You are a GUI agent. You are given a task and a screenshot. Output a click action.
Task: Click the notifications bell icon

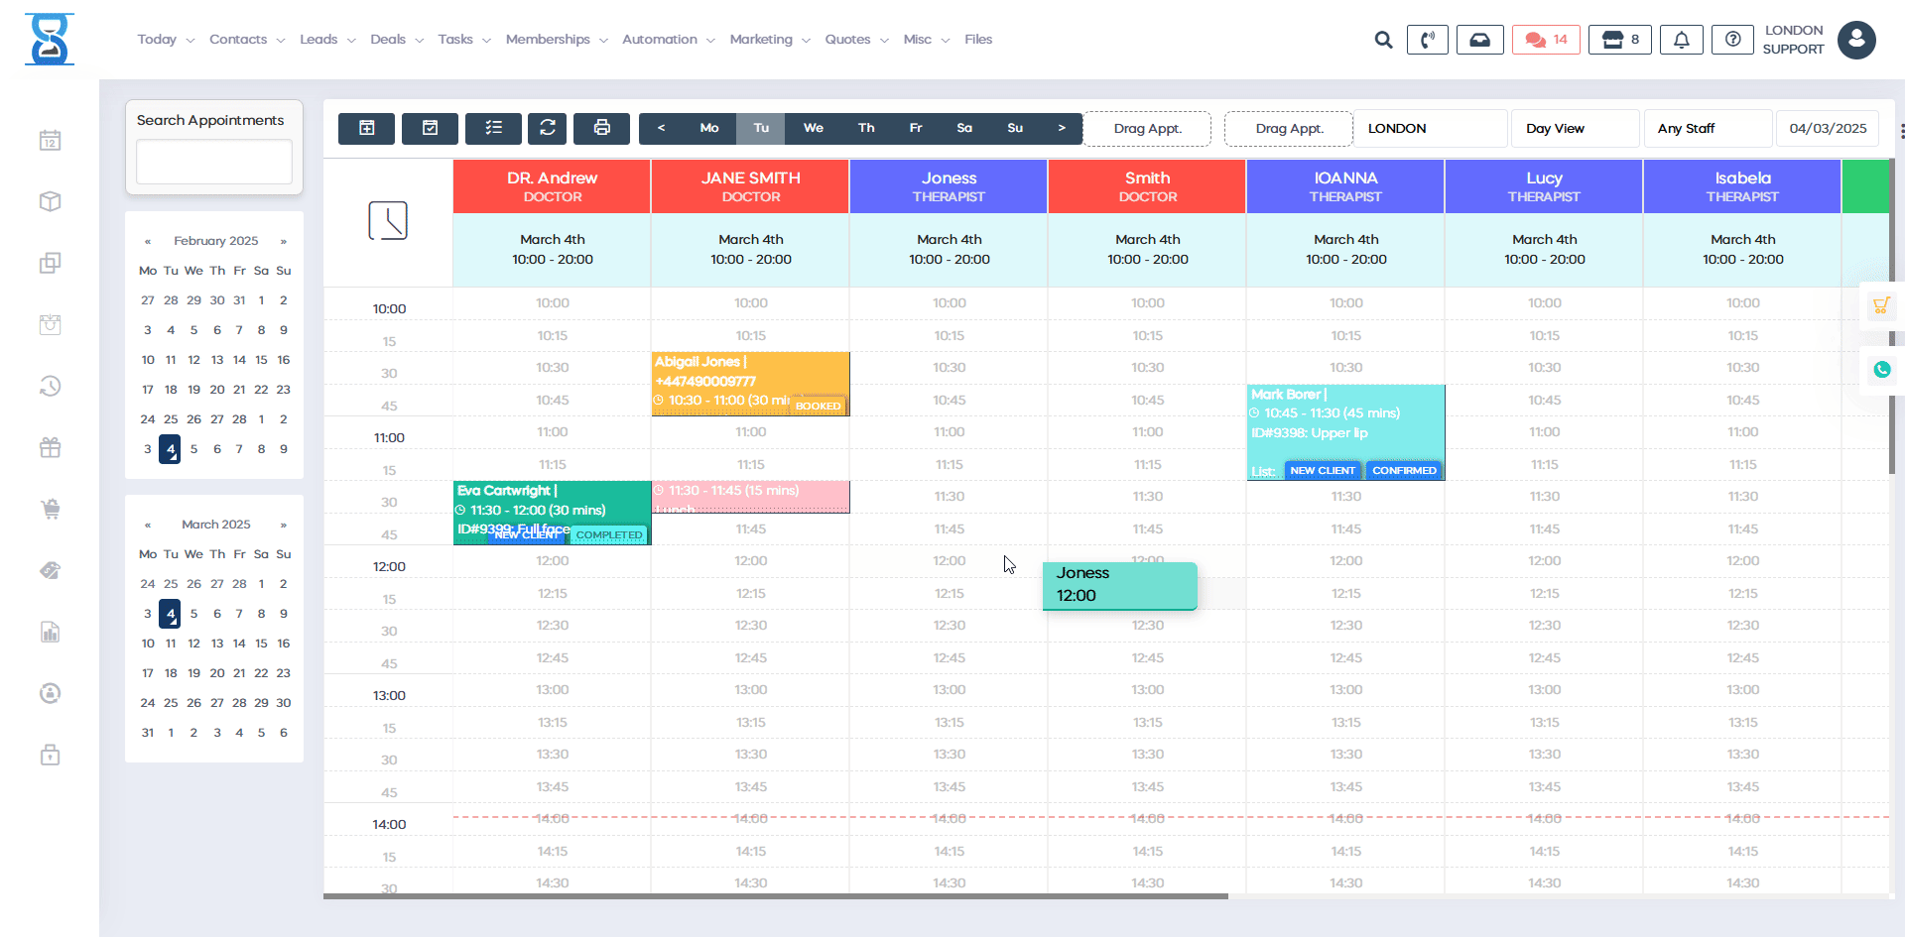1681,40
